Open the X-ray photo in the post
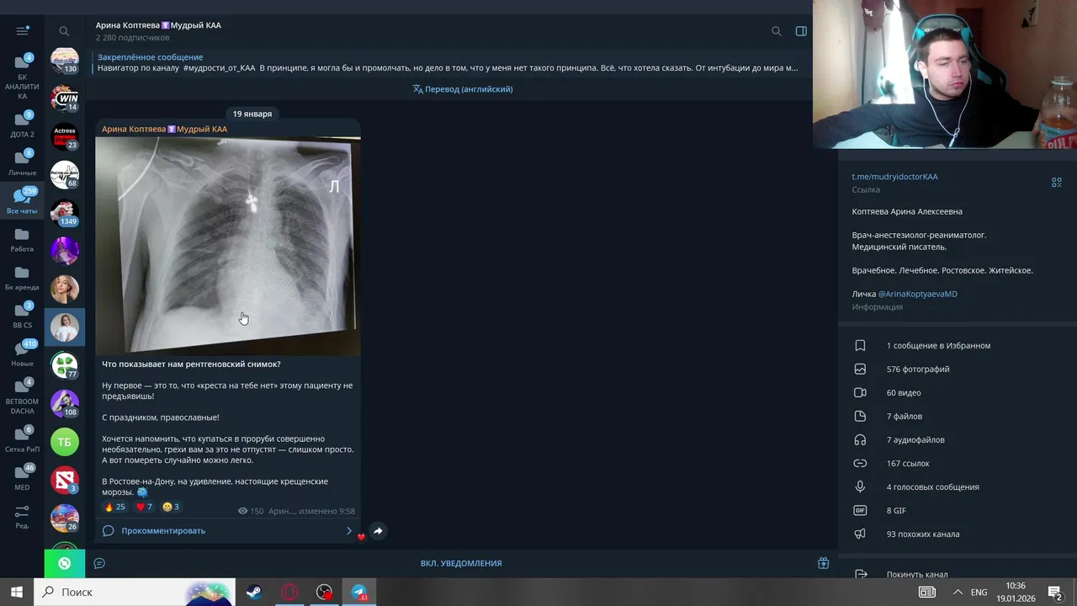This screenshot has height=606, width=1077. pyautogui.click(x=227, y=246)
